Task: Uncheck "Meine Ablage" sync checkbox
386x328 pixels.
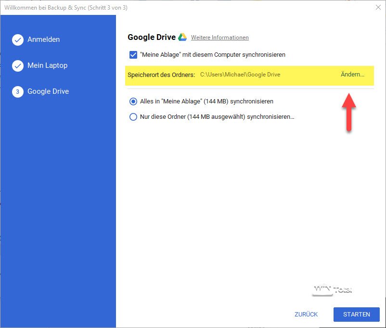Action: pyautogui.click(x=133, y=55)
